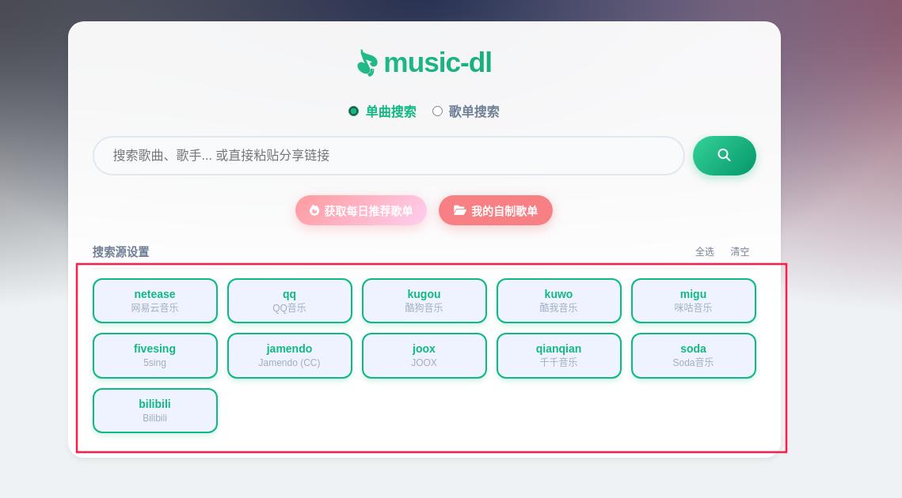Toggle the kuwo 酷我音乐 source
Viewport: 902px width, 498px height.
tap(559, 301)
